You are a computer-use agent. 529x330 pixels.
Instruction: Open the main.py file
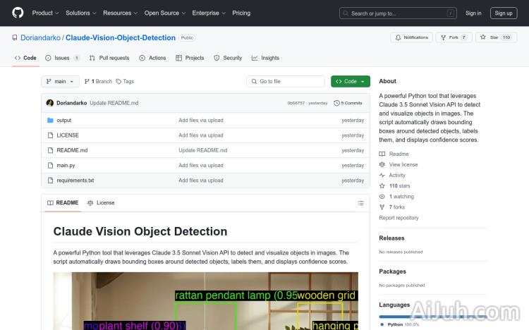pos(66,165)
